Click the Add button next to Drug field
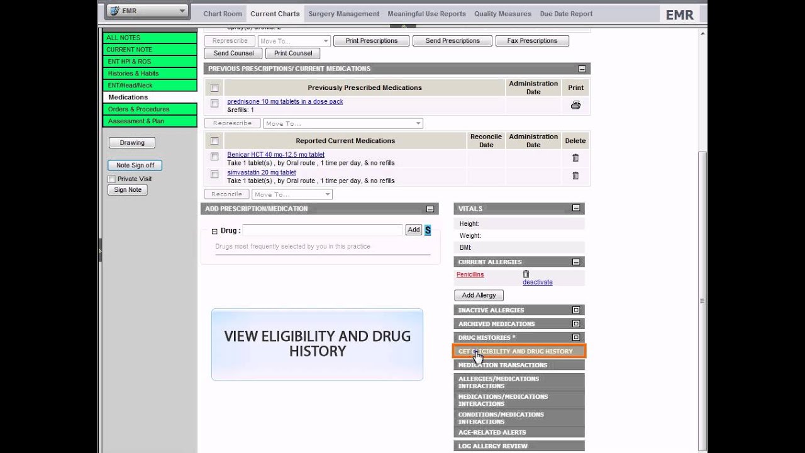Image resolution: width=805 pixels, height=453 pixels. click(413, 230)
